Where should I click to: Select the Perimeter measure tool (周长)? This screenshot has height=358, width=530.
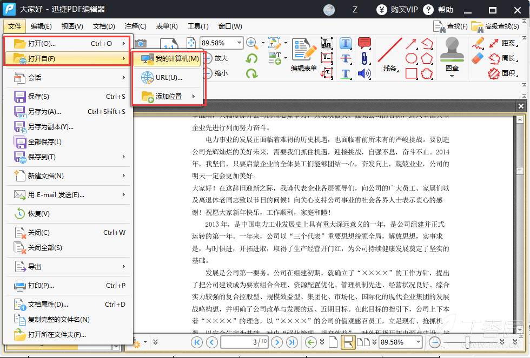[503, 58]
